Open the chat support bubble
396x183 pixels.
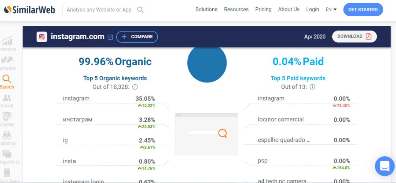coord(385,166)
